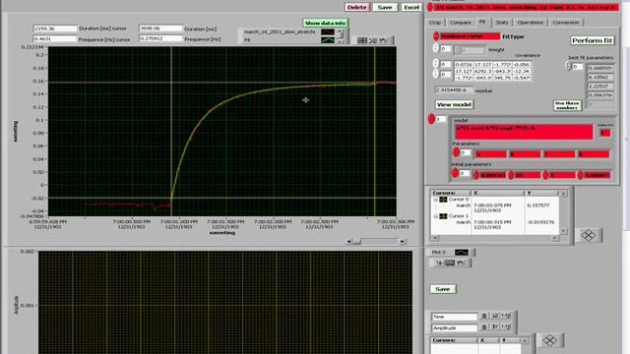Click the Parameters array index stepper

[x=456, y=152]
